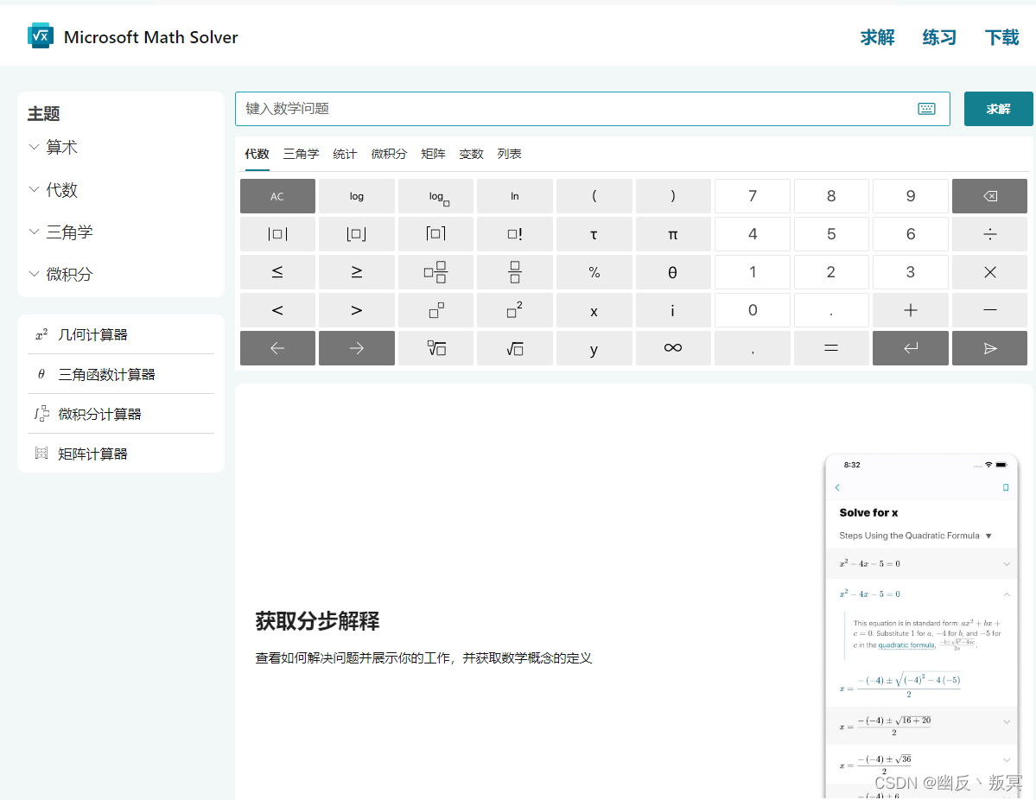
Task: Click the enter newline key
Action: [x=911, y=348]
